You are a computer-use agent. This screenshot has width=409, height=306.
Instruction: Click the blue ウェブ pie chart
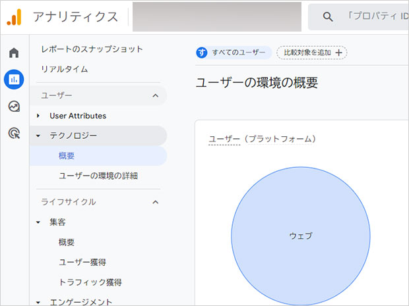tap(300, 236)
